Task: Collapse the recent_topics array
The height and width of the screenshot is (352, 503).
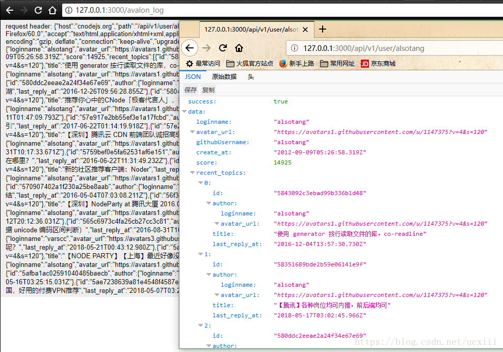Action: click(193, 173)
